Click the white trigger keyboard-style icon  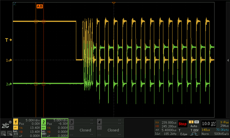click(x=197, y=122)
